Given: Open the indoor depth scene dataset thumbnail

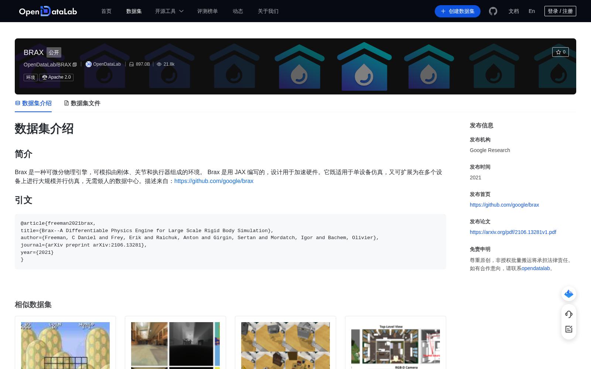Looking at the screenshot, I should (x=175, y=345).
